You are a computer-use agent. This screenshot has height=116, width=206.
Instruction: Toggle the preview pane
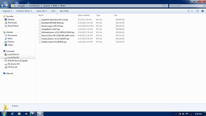[x=197, y=11]
